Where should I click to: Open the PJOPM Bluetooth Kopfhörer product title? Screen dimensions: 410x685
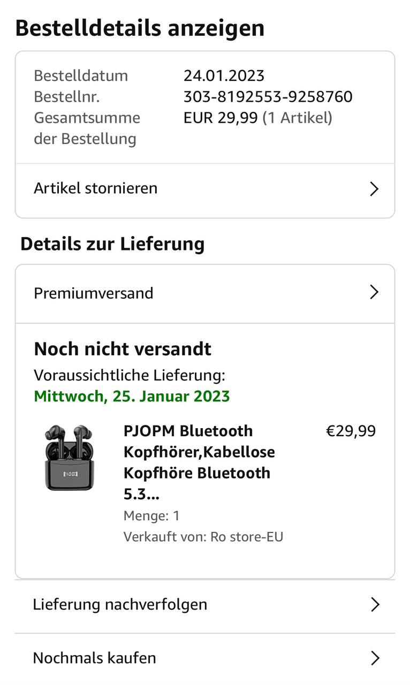199,462
